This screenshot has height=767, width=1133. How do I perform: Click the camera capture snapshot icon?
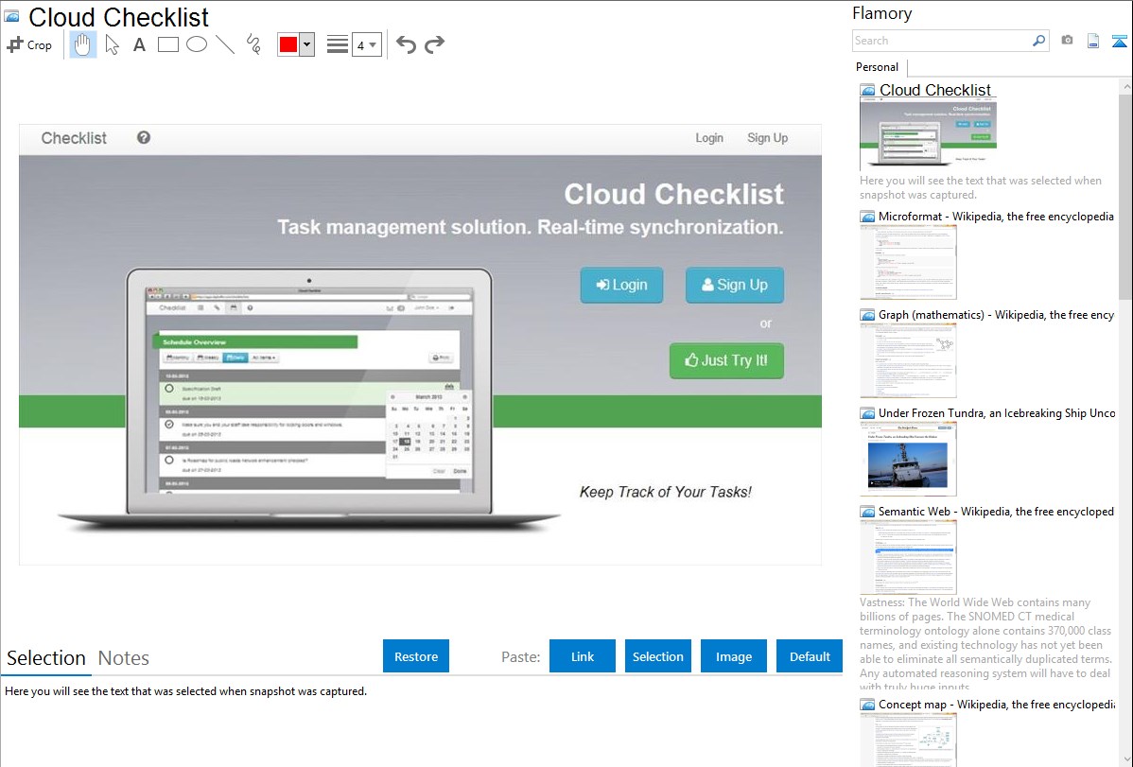(x=1067, y=41)
